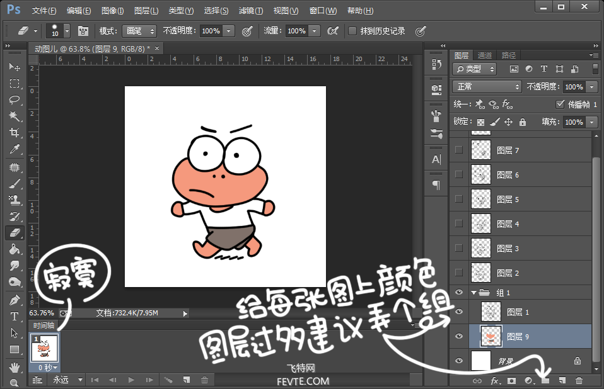Switch to the 路径 tab
Image resolution: width=604 pixels, height=389 pixels.
tap(508, 55)
